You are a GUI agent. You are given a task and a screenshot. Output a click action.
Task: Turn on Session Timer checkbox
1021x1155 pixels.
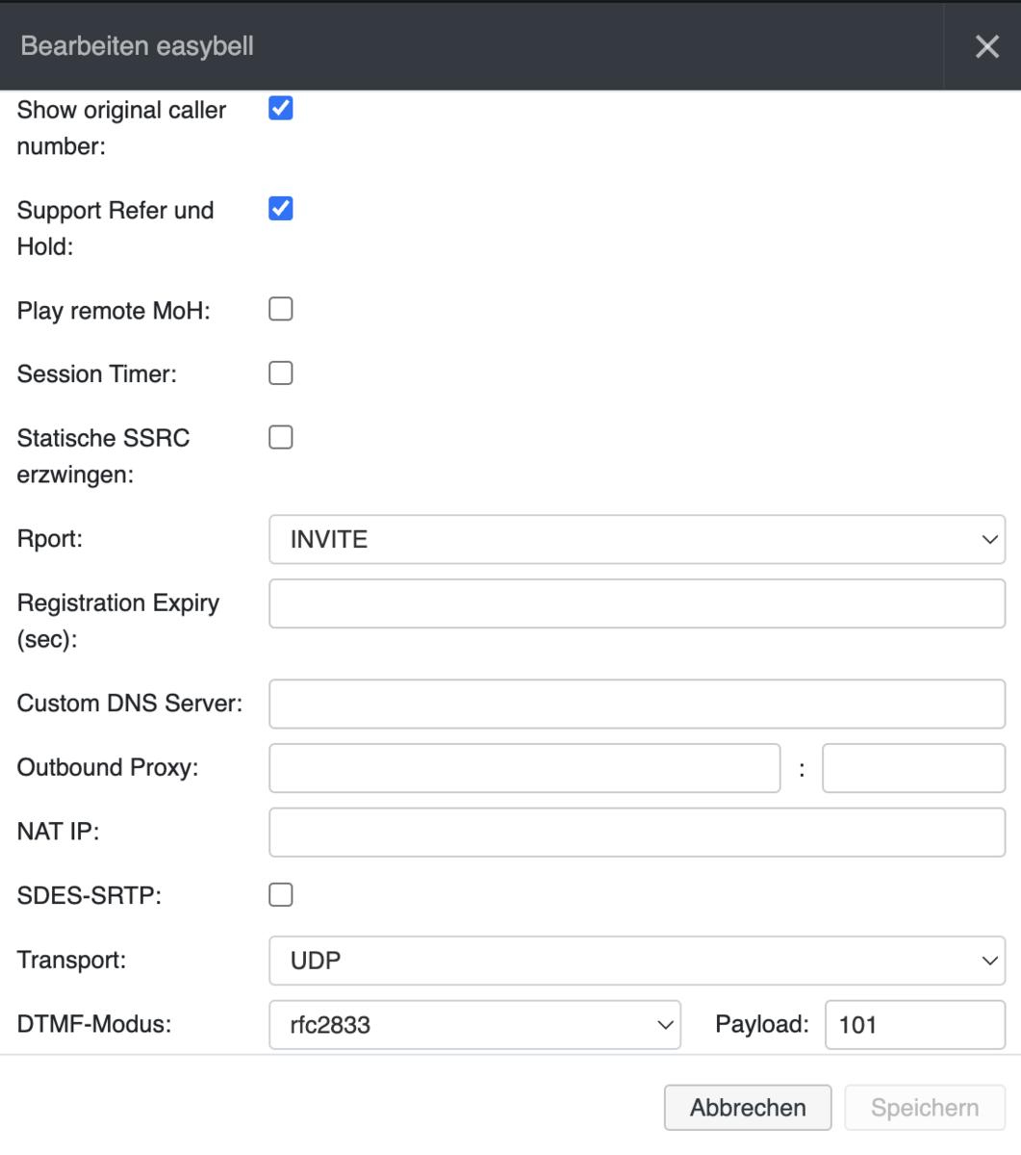tap(280, 373)
